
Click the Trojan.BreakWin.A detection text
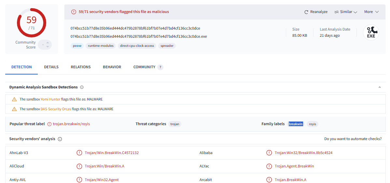290,179
